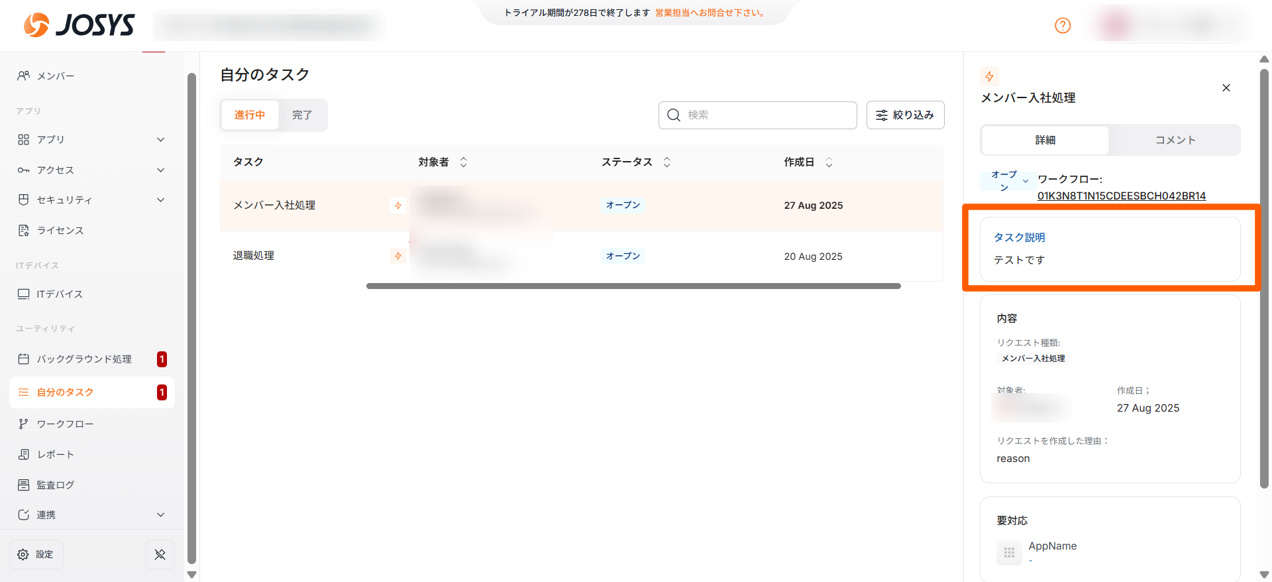Sort the ステータス column

tap(666, 162)
